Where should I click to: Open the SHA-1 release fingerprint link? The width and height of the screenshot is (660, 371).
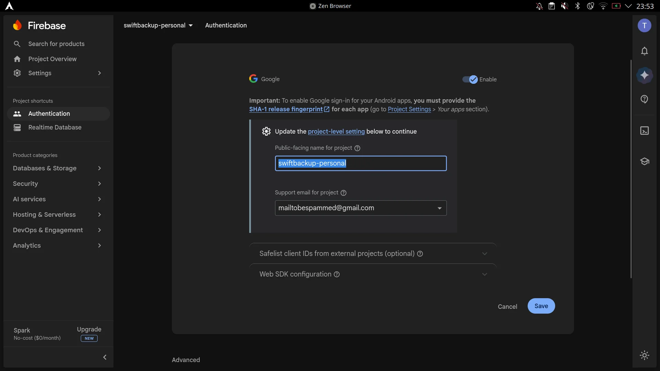tap(286, 109)
